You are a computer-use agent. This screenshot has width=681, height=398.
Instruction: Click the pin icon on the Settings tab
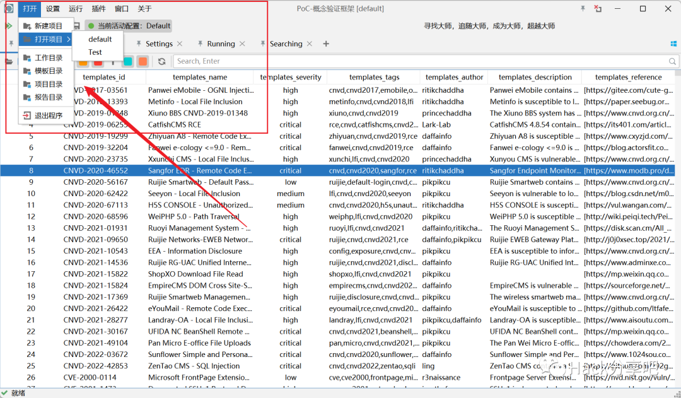pyautogui.click(x=139, y=44)
